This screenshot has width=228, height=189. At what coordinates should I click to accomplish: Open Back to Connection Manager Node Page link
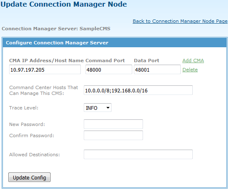point(180,21)
